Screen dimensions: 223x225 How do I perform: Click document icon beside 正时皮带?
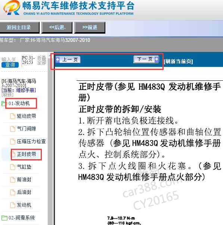(x=13, y=154)
